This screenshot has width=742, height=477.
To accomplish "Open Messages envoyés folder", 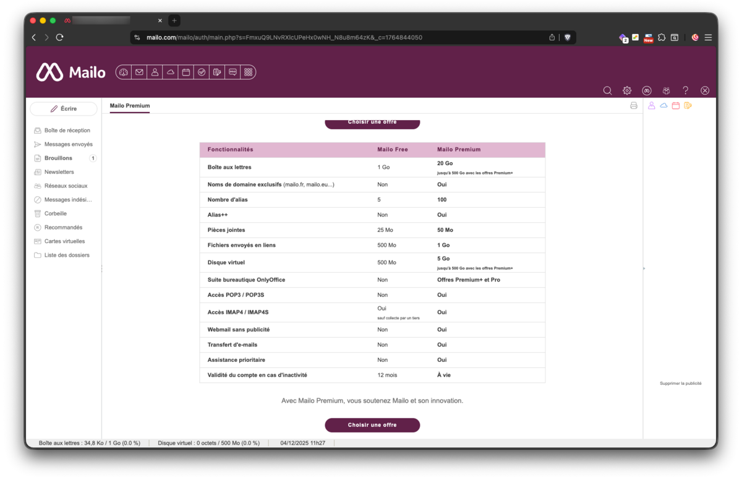I will click(63, 144).
